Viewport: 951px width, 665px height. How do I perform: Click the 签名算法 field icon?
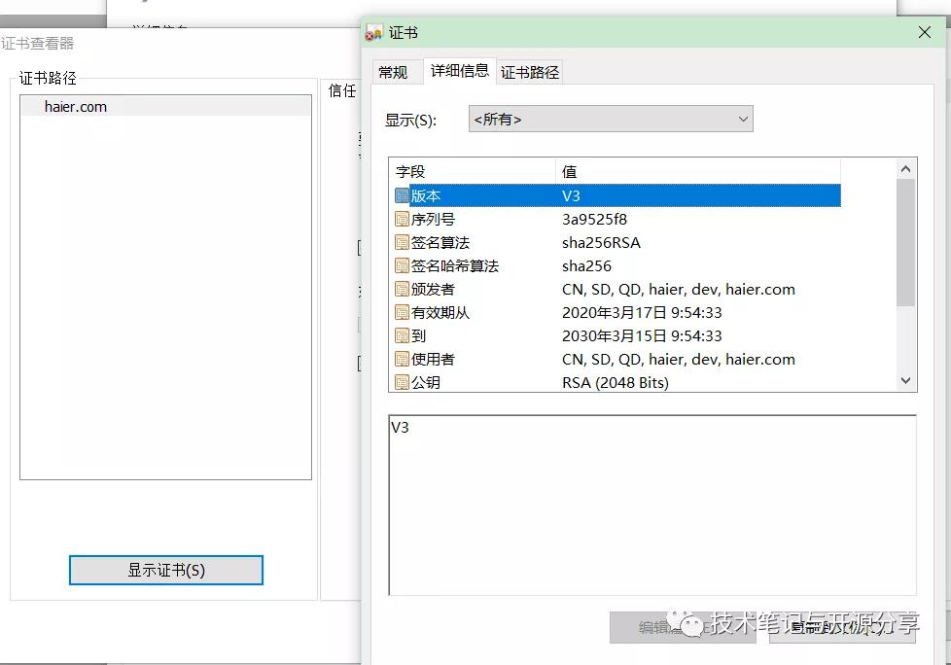coord(403,242)
